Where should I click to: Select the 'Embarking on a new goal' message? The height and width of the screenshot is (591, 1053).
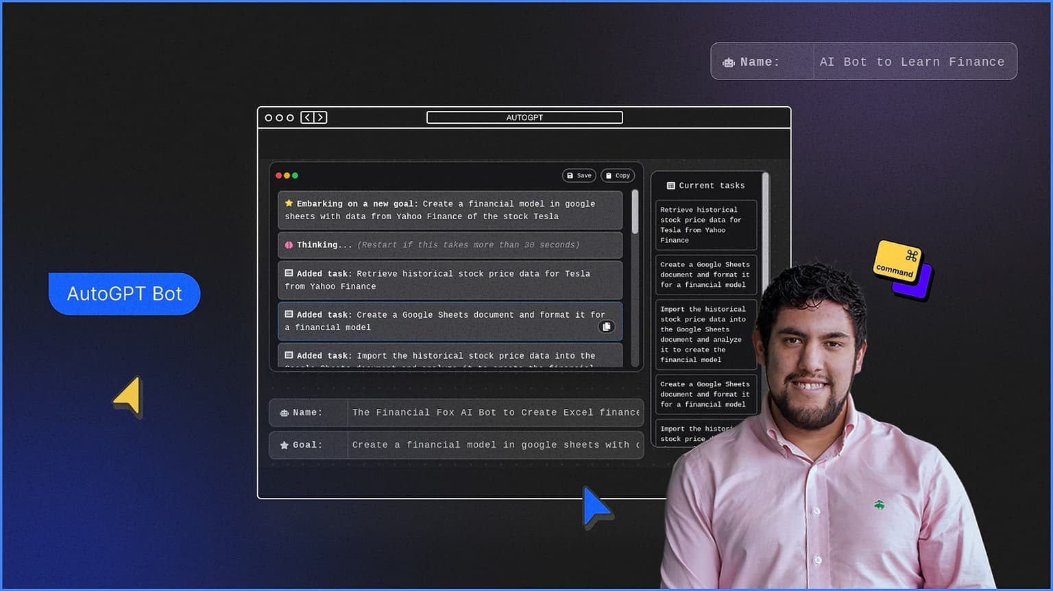click(x=450, y=210)
